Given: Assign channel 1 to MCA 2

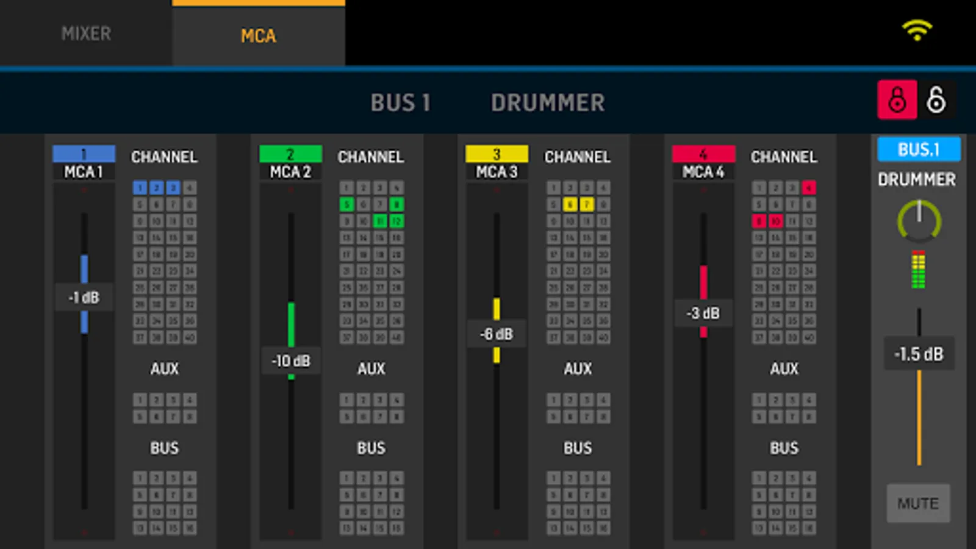Looking at the screenshot, I should click(x=346, y=188).
